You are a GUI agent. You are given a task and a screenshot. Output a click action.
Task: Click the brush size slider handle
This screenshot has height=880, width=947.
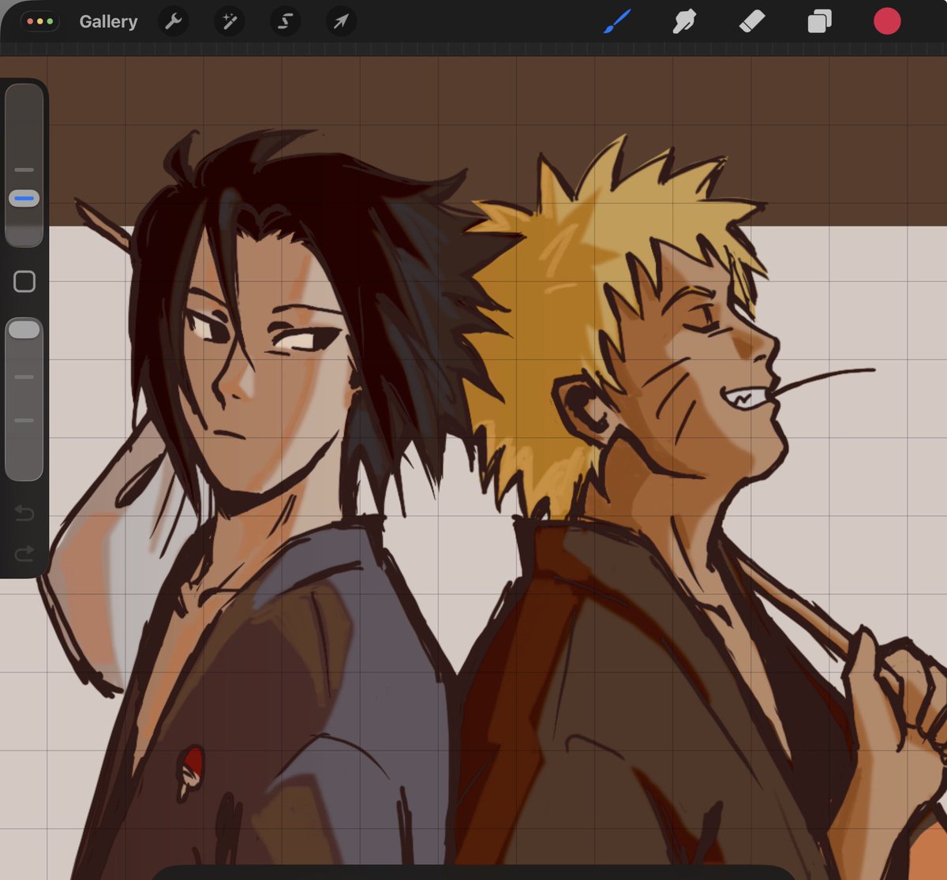tap(24, 198)
